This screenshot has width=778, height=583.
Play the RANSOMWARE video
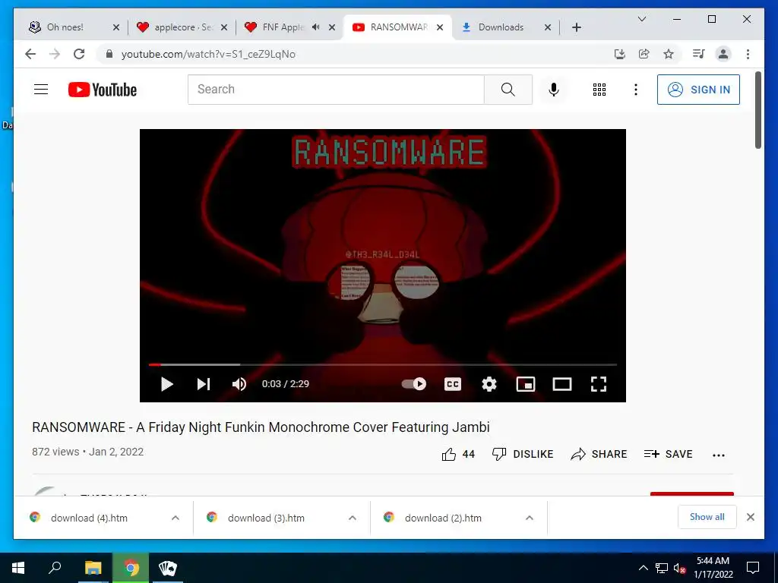[x=166, y=383]
